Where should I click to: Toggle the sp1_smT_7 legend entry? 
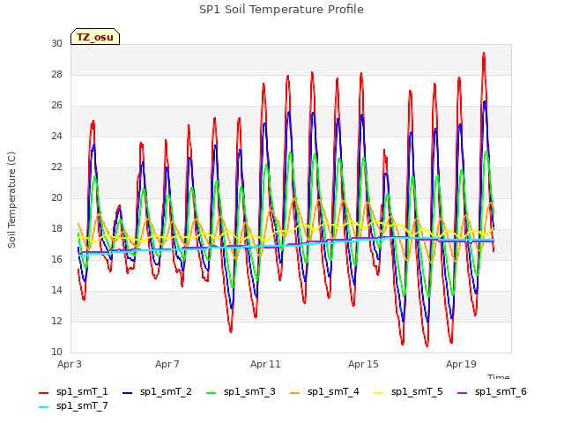[73, 406]
